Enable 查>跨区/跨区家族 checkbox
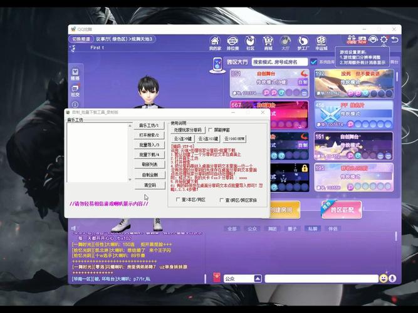418x313 pixels. point(221,200)
